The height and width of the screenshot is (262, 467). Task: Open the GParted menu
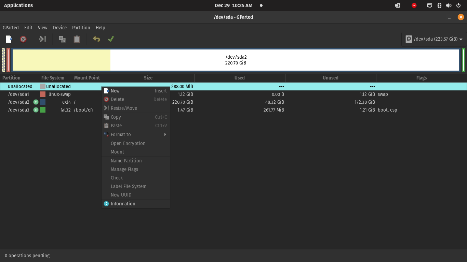(x=11, y=28)
